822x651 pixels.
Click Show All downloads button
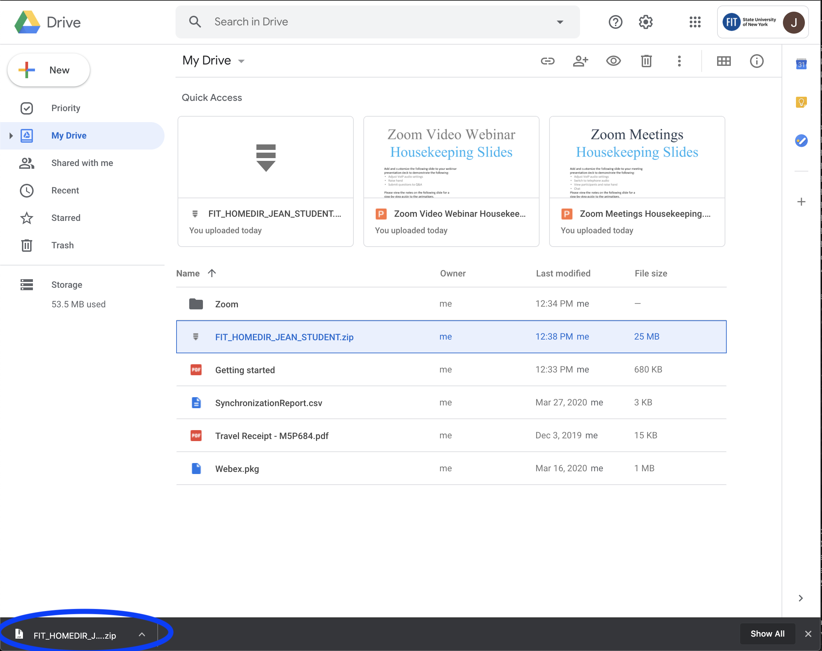pos(767,634)
